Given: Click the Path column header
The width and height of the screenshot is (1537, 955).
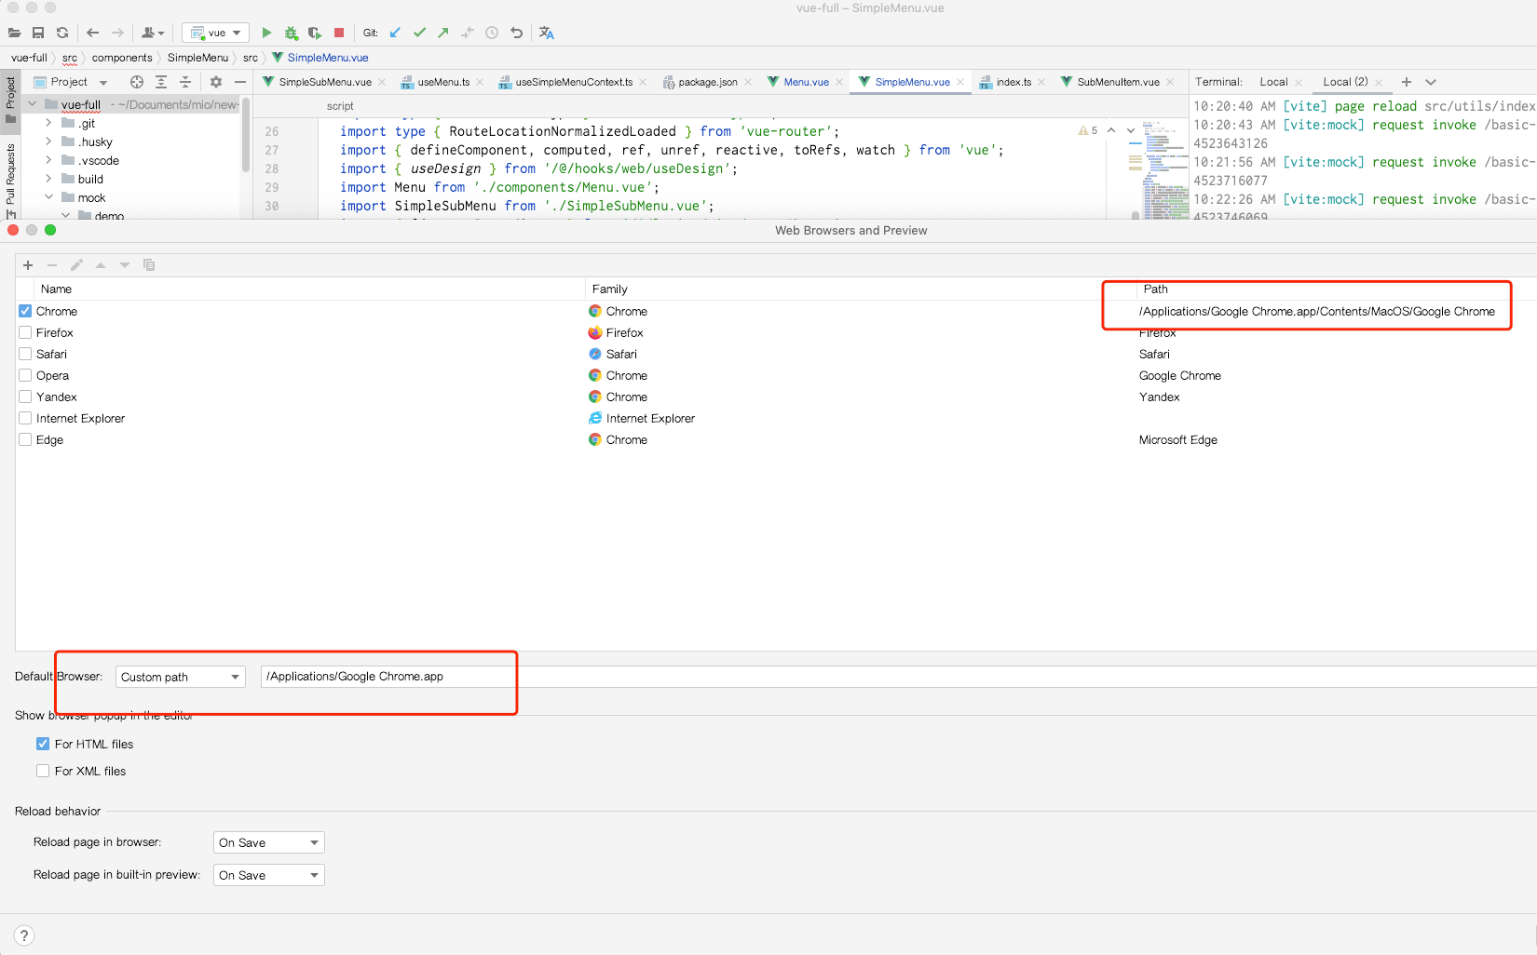Looking at the screenshot, I should (1155, 289).
